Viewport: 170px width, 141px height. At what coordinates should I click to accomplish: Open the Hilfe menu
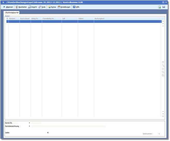(x=76, y=7)
